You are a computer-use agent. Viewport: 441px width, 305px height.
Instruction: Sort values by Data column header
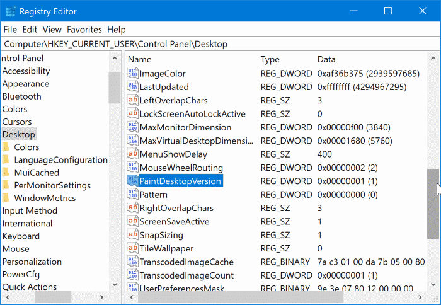(326, 59)
